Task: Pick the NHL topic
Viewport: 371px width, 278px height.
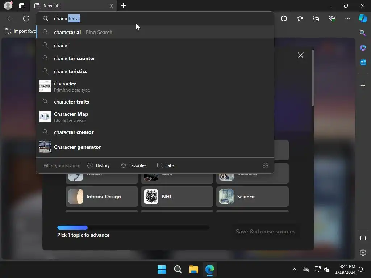Action: coord(177,197)
